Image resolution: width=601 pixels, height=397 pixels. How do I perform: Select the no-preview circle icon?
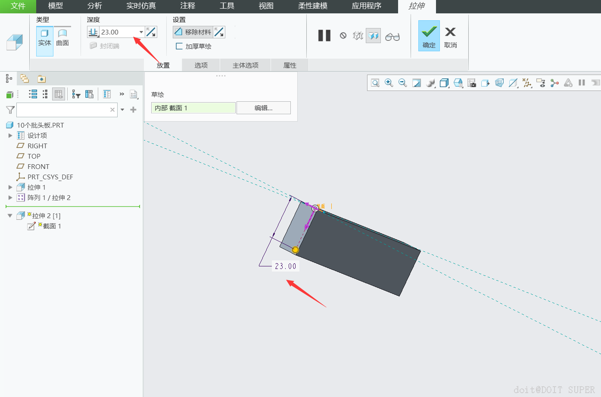[x=343, y=35]
